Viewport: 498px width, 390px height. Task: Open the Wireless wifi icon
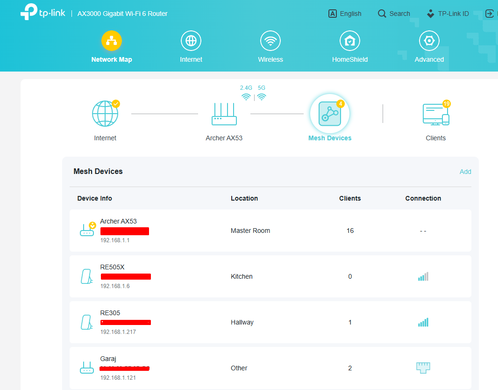[x=270, y=41]
